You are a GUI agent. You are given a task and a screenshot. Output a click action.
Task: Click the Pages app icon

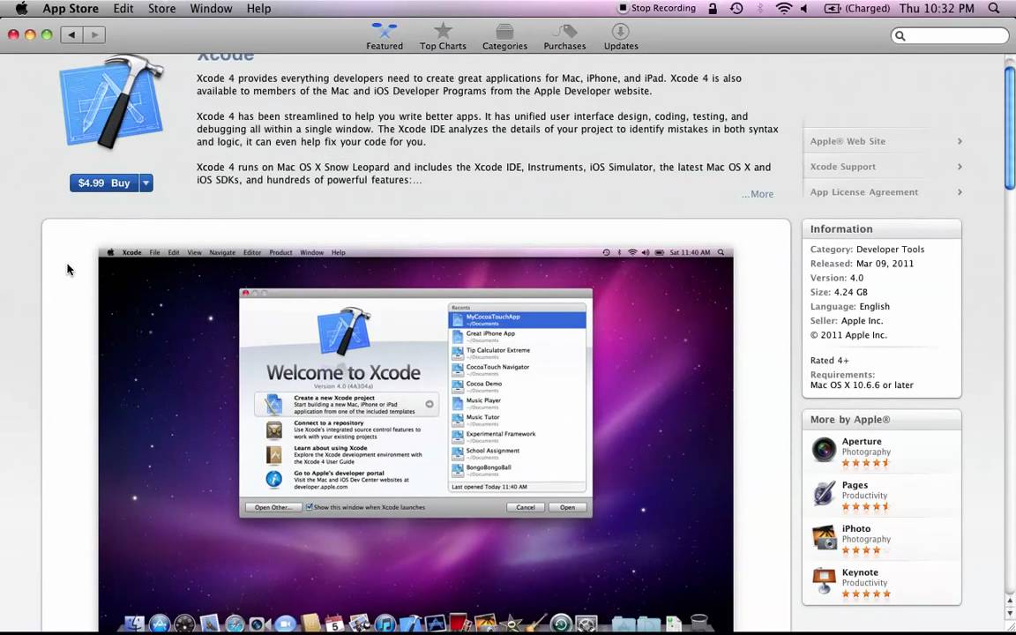824,493
